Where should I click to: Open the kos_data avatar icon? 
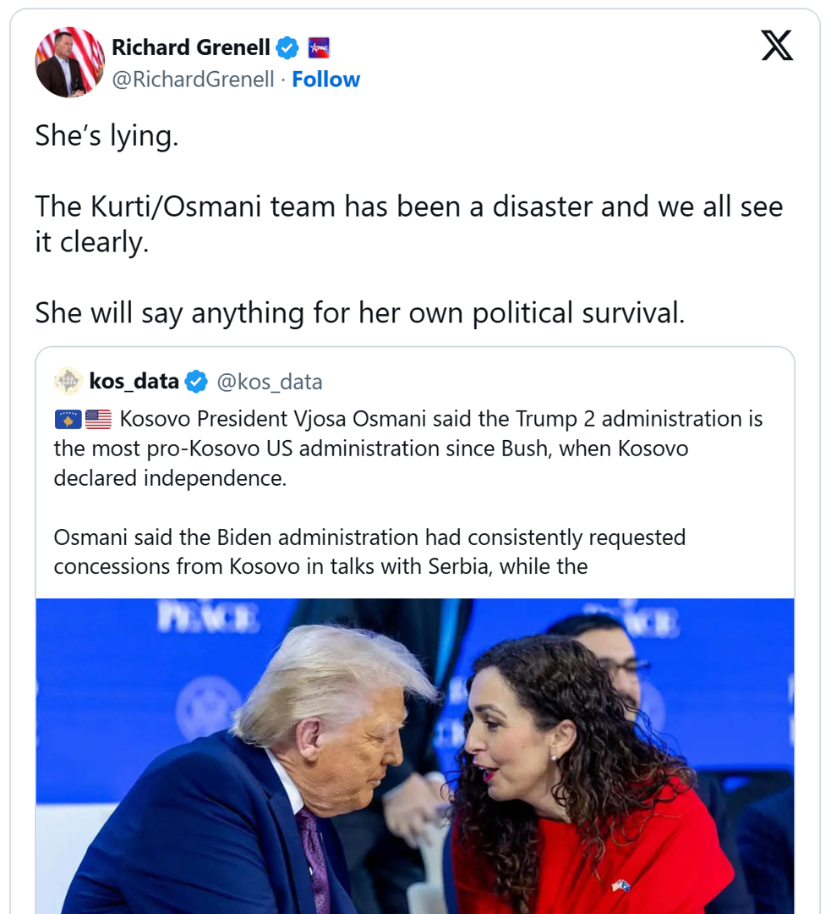pos(68,382)
